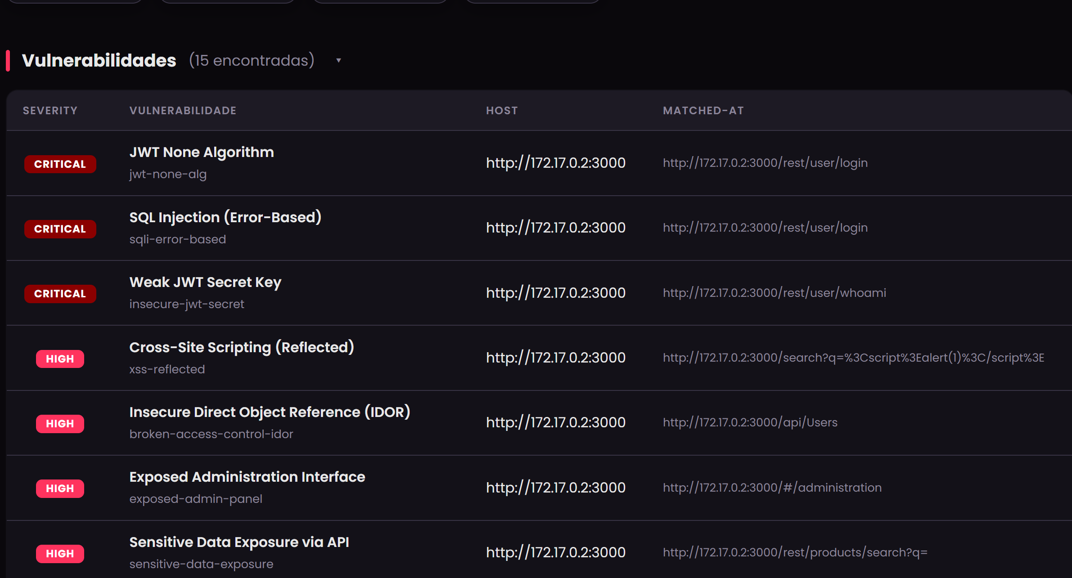Click the VULNERABILIDADE column header
1072x578 pixels.
182,110
